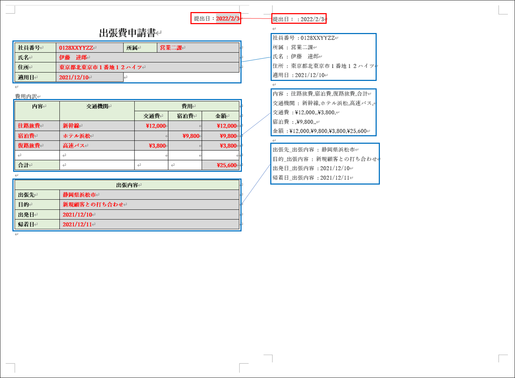Click ¥3,800 in the 交通費 column
The height and width of the screenshot is (378, 515).
coord(151,146)
